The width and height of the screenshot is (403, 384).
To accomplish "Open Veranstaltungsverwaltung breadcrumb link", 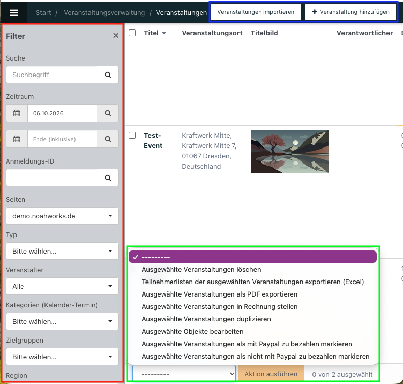I will point(105,12).
